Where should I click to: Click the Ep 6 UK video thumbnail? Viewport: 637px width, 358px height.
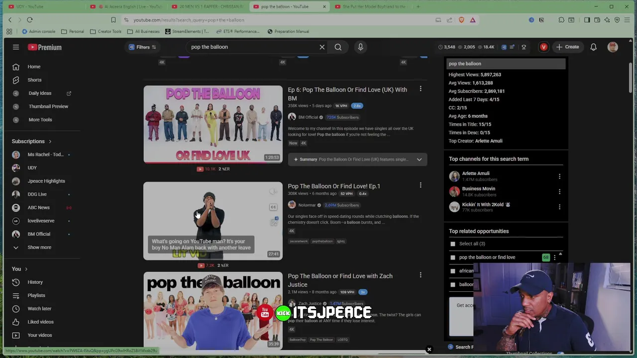[213, 124]
